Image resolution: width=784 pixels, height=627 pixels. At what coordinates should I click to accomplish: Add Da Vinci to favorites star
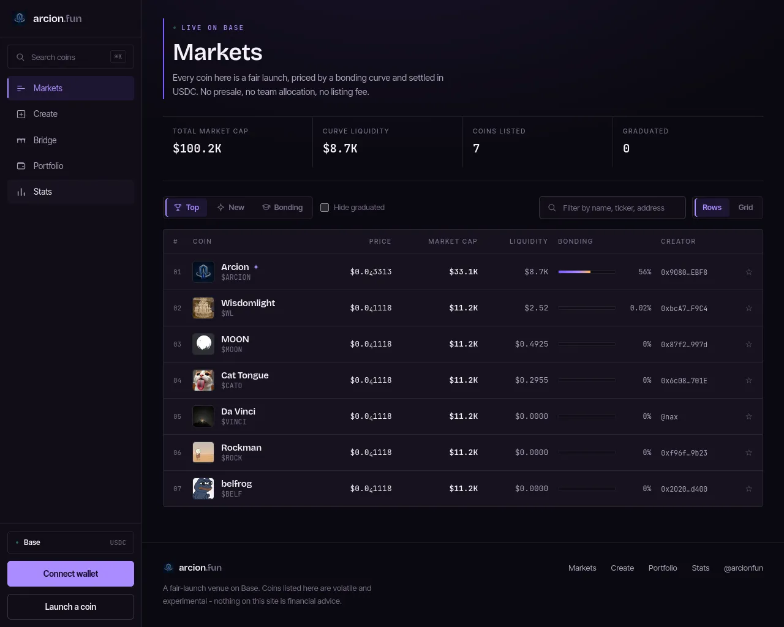748,416
